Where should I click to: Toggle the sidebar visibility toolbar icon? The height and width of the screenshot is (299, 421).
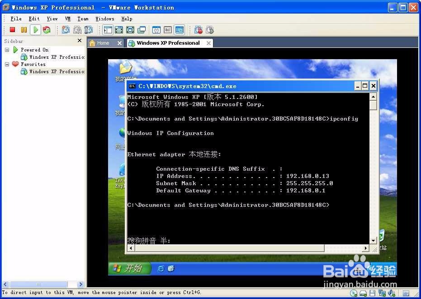click(x=108, y=30)
